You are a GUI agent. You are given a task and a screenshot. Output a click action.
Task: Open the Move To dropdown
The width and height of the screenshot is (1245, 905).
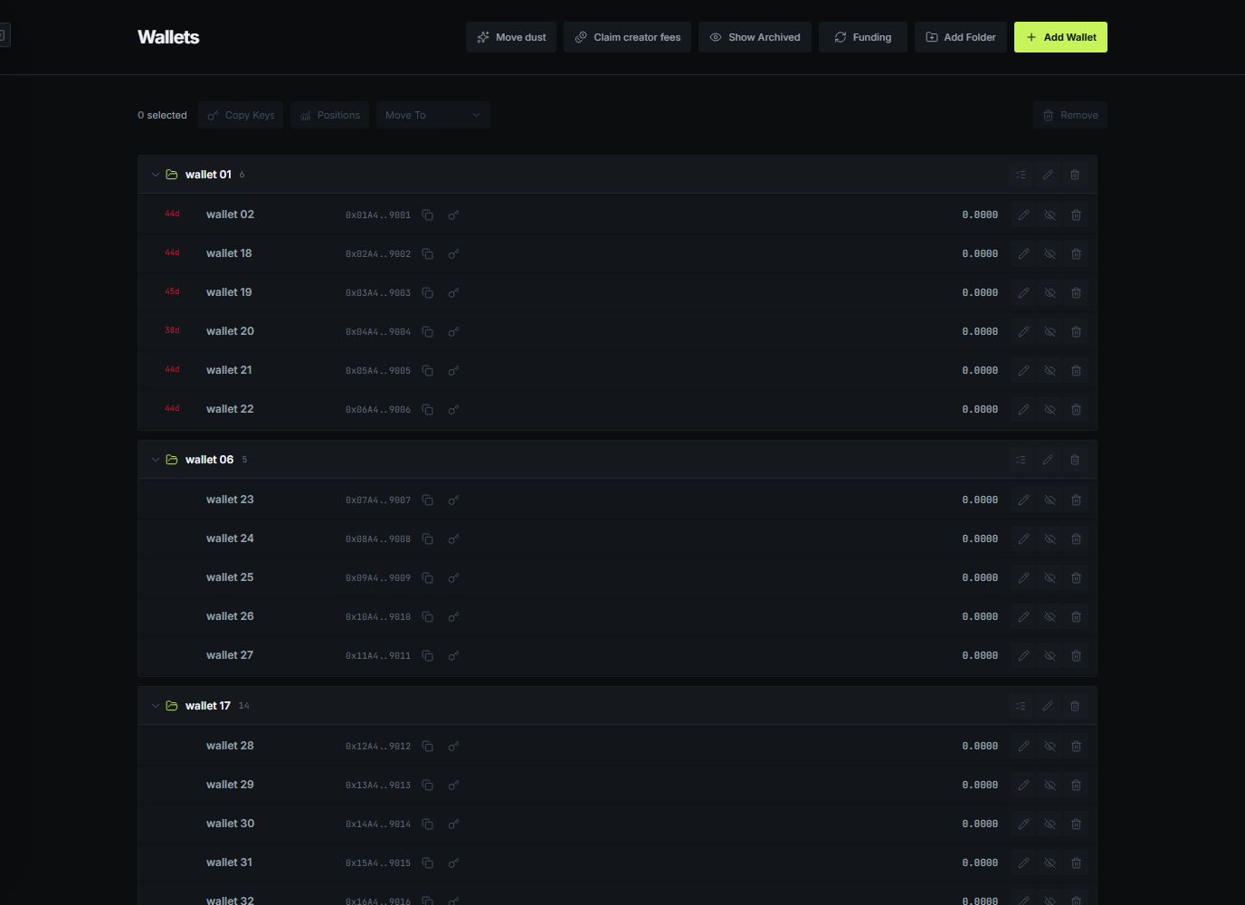[432, 115]
